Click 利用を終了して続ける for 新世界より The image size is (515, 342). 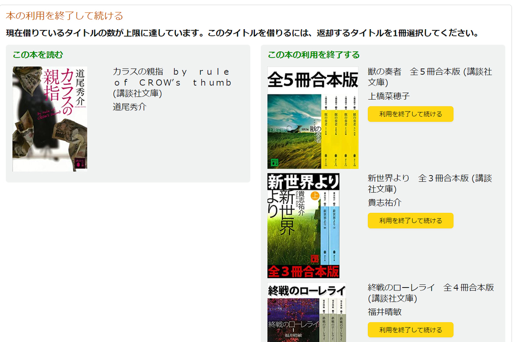point(410,221)
